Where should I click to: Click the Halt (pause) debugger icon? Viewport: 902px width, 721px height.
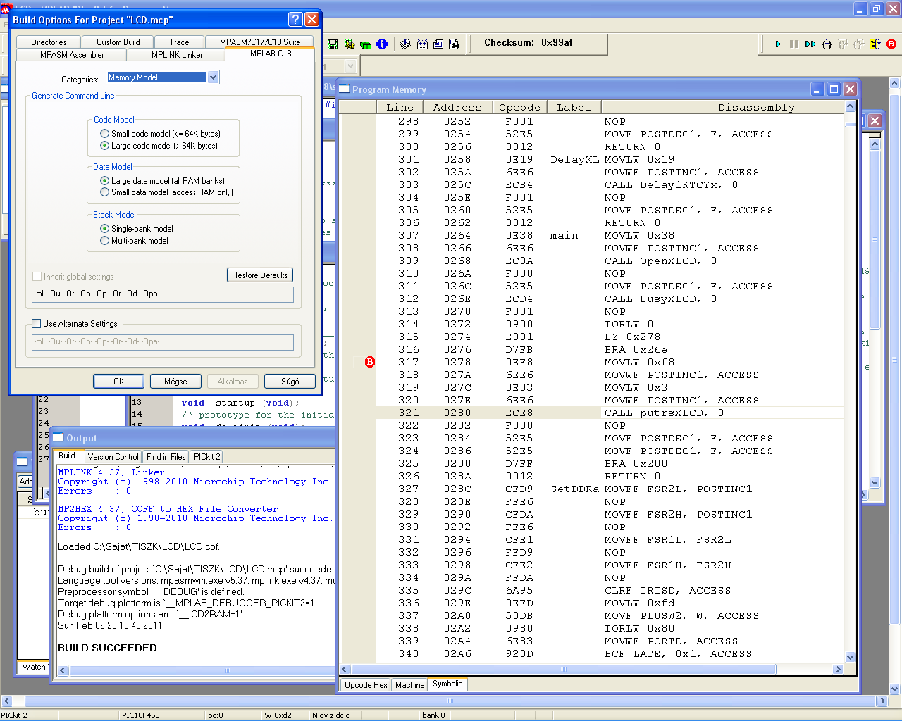(x=794, y=44)
